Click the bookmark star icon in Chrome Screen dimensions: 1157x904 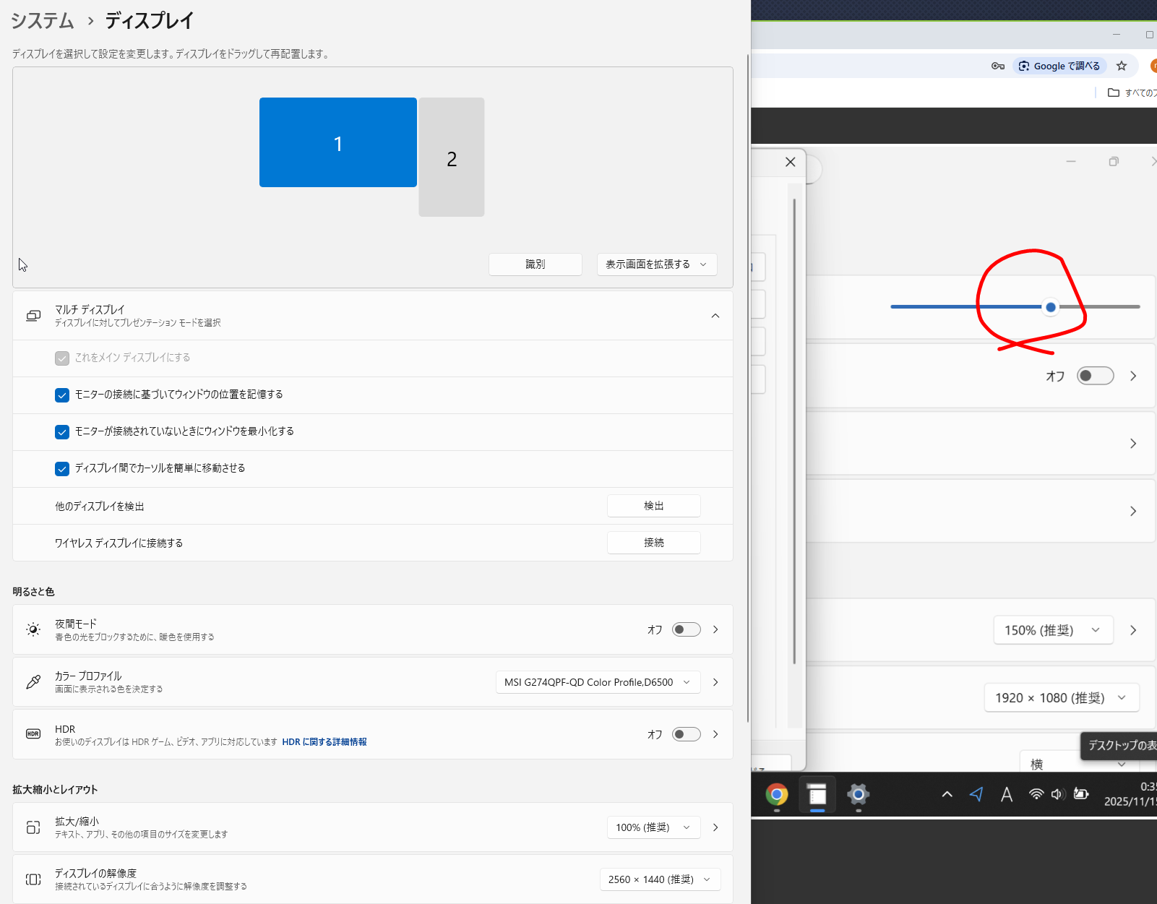pos(1122,66)
